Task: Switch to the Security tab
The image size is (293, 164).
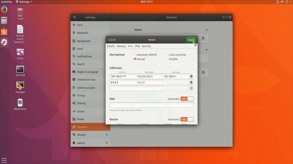Action: (146, 46)
